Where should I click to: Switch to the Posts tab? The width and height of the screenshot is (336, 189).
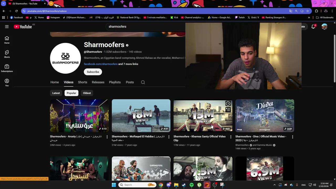130,82
